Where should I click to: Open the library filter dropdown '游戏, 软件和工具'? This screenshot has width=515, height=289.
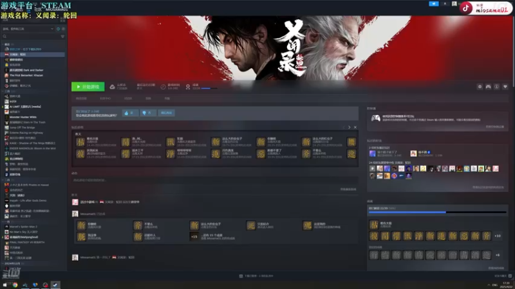pyautogui.click(x=28, y=29)
